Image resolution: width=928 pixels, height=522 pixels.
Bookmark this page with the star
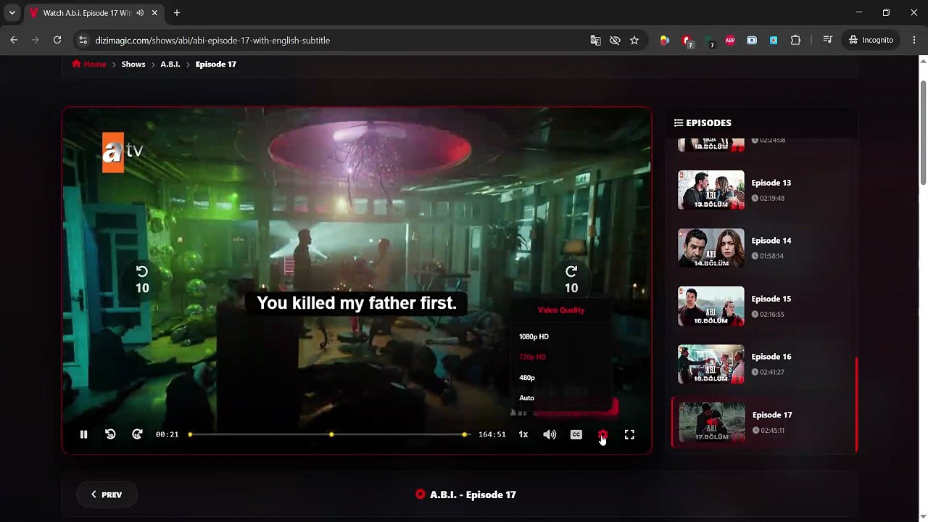click(x=634, y=41)
